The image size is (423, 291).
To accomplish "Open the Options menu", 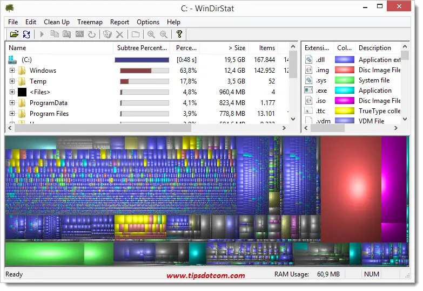I will tap(148, 22).
